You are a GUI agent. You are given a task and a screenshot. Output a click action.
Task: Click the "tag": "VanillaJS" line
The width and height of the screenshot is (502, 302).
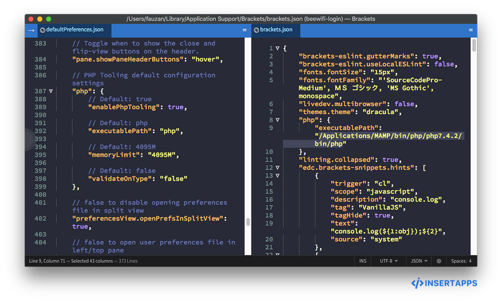click(368, 207)
